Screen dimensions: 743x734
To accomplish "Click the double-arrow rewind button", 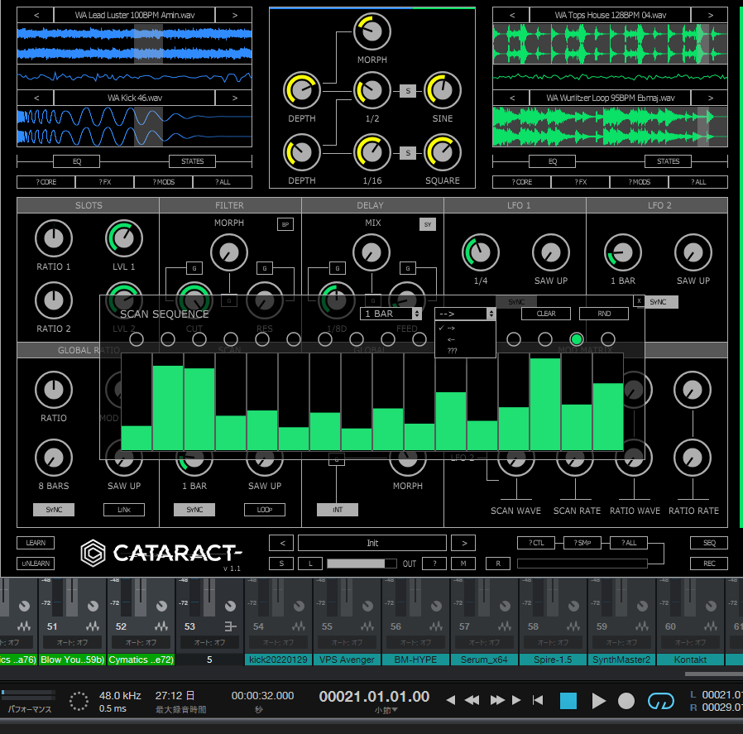I will (x=472, y=700).
